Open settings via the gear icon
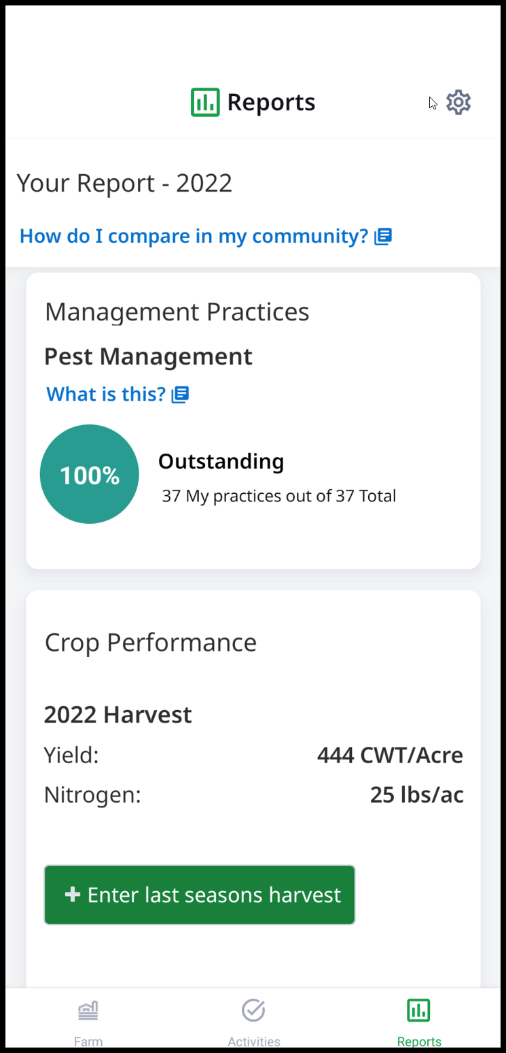The width and height of the screenshot is (506, 1053). pyautogui.click(x=458, y=102)
